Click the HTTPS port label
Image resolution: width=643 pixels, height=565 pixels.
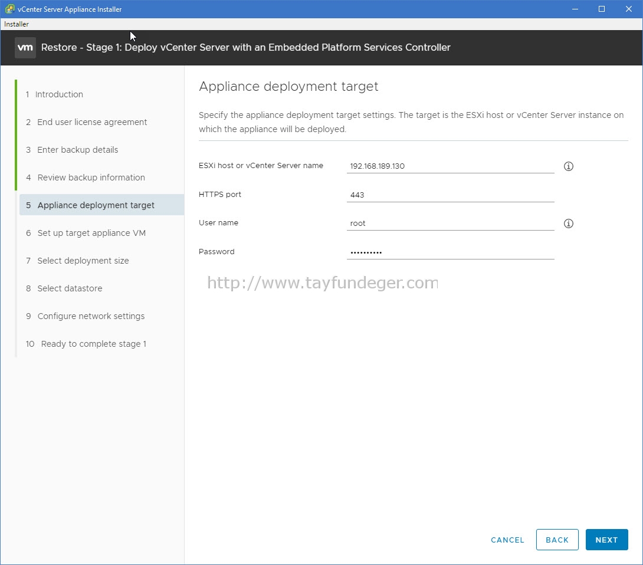coord(220,195)
